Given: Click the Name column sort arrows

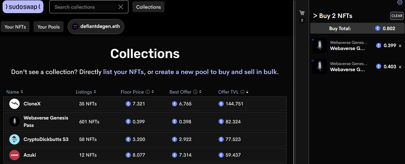Looking at the screenshot, I should click(x=22, y=92).
